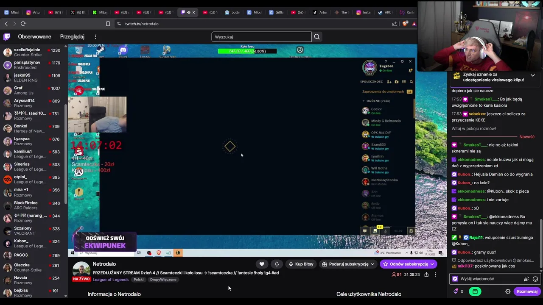Viewport: 543px width, 305px height.
Task: Go back with the browser arrow
Action: pyautogui.click(x=6, y=24)
